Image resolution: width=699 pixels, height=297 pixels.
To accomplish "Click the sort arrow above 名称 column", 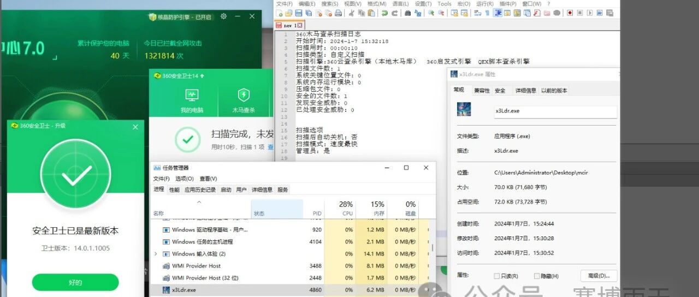I will pos(199,203).
